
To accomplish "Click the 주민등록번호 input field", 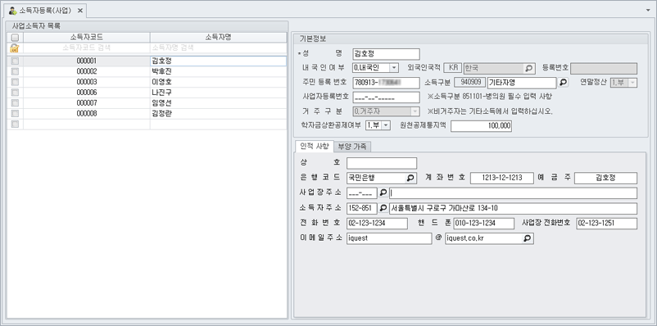I will [386, 83].
